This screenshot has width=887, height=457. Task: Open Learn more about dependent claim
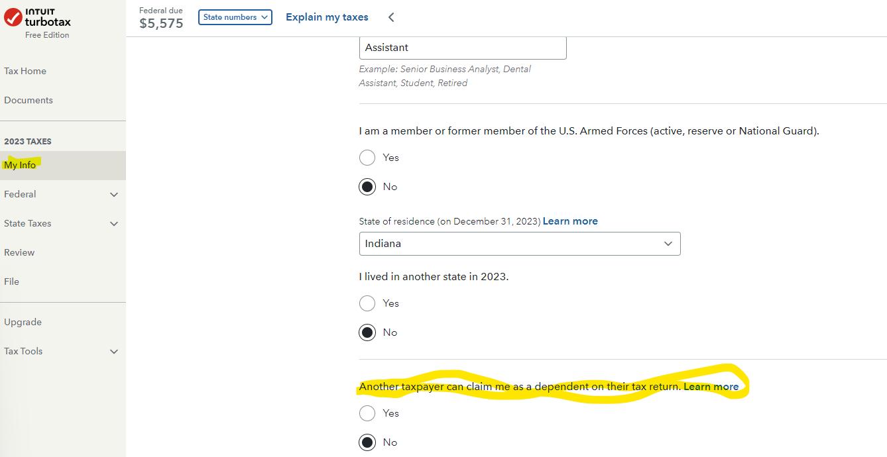711,387
